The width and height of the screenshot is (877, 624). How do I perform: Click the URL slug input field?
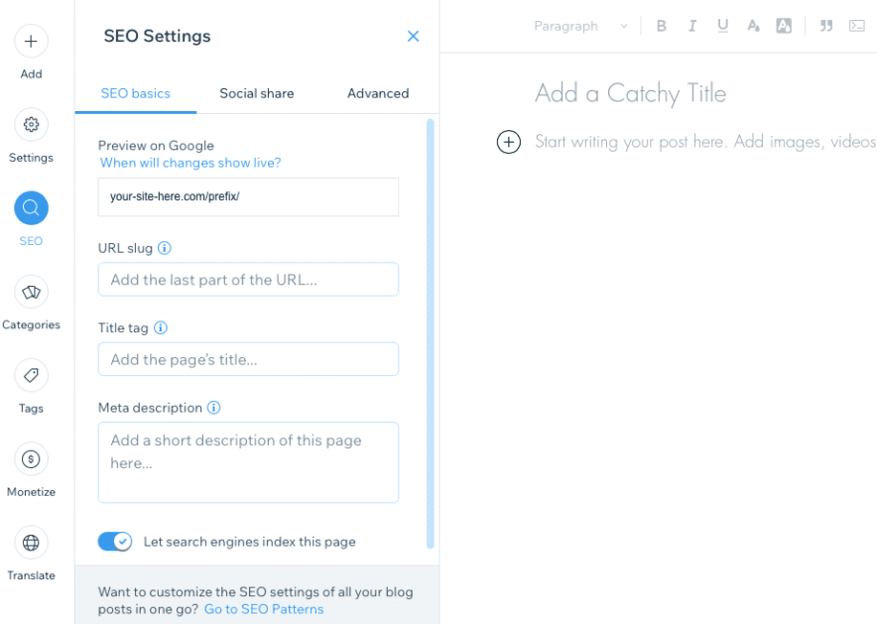pos(247,279)
